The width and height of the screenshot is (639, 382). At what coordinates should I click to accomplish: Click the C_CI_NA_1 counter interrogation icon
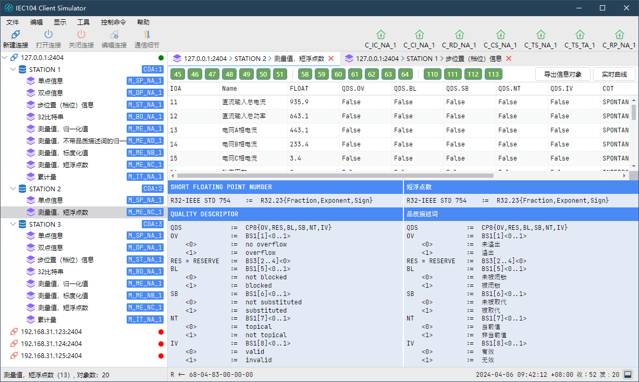[419, 35]
